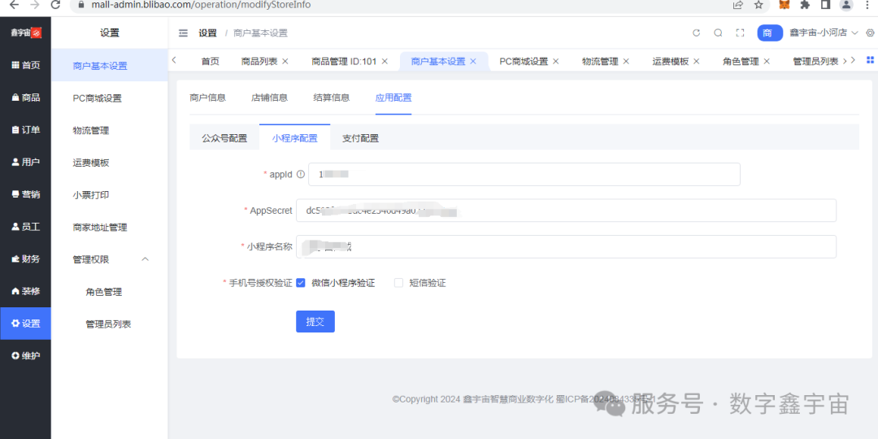
Task: Switch to 支付配置 sub-tab
Action: click(x=361, y=138)
